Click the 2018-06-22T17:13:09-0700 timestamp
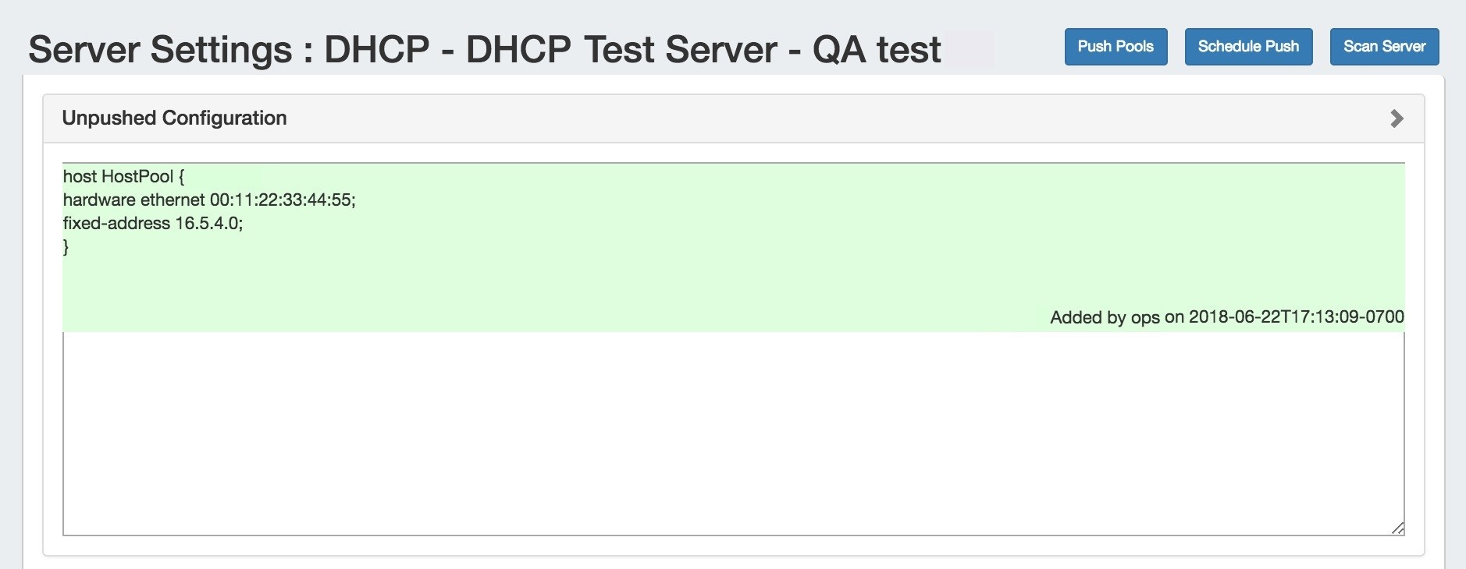The width and height of the screenshot is (1466, 569). 1296,317
